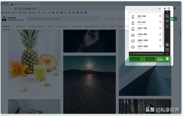Apply resize with the green arrow button

167,59
